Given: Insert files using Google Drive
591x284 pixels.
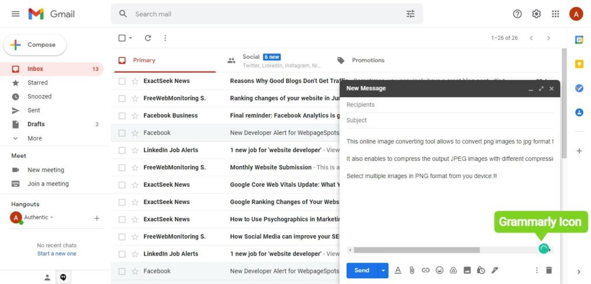Looking at the screenshot, I should [454, 270].
